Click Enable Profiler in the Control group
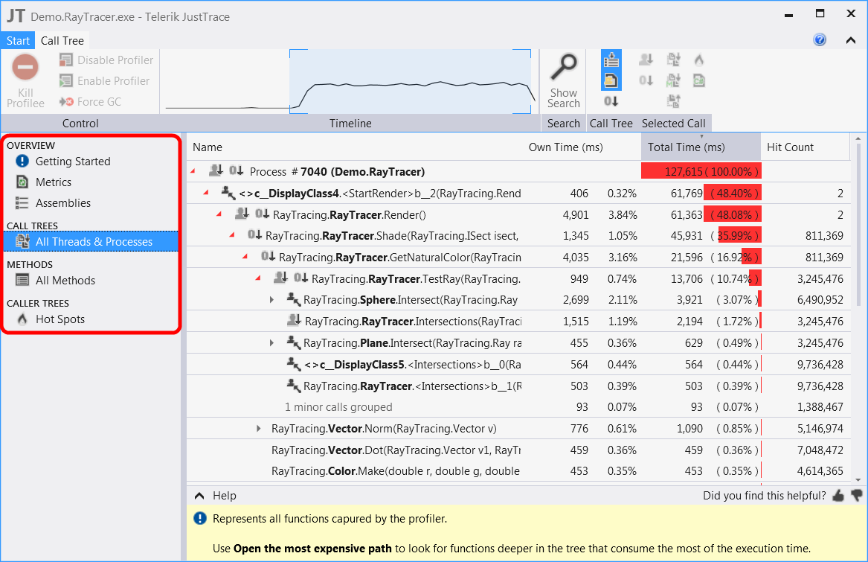Screen dimensions: 868x562 pyautogui.click(x=105, y=81)
